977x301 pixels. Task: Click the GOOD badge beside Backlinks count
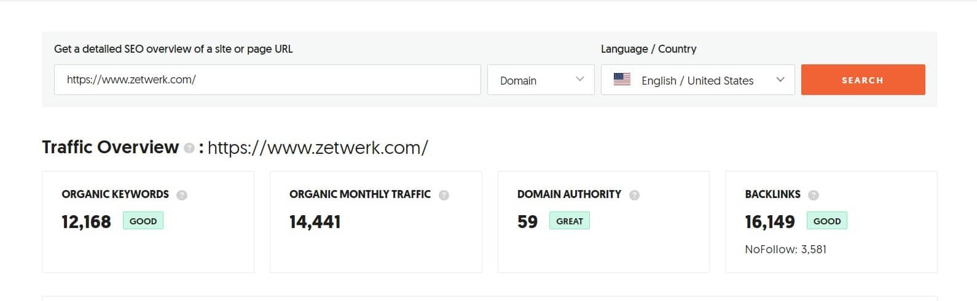click(827, 221)
